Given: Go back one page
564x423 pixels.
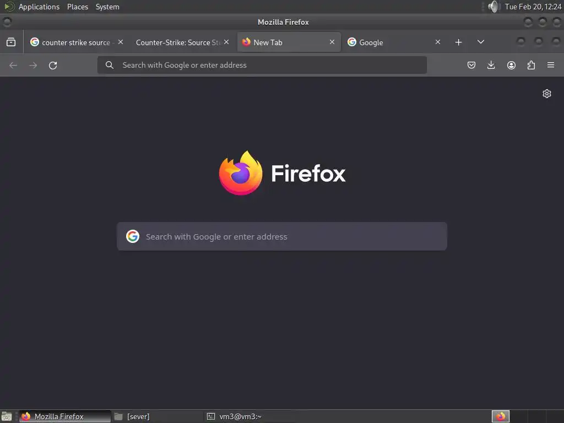Looking at the screenshot, I should (13, 65).
